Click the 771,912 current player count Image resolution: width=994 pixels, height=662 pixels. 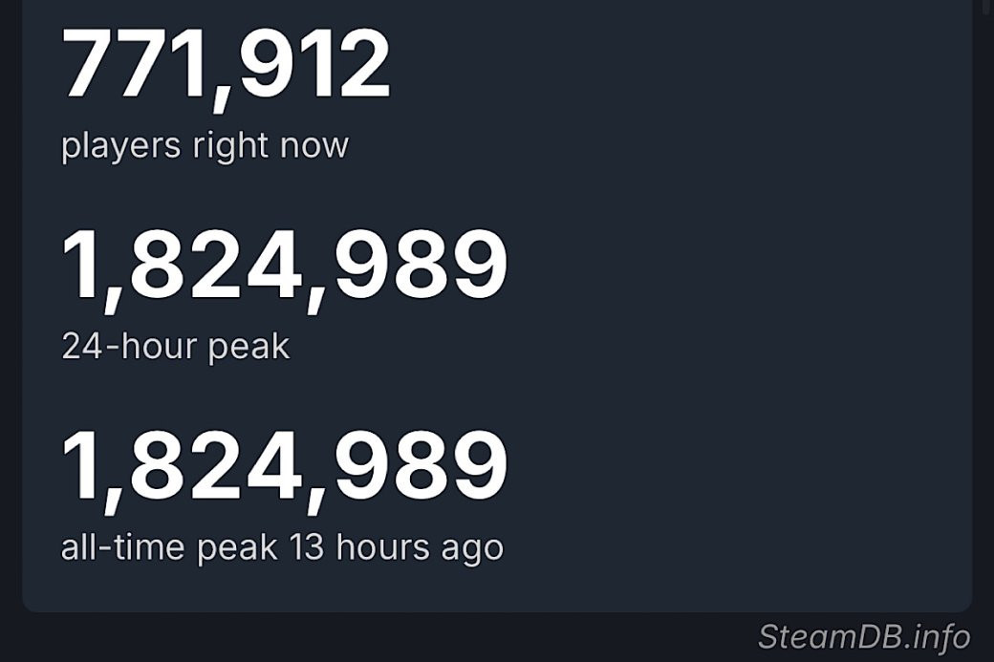[227, 65]
